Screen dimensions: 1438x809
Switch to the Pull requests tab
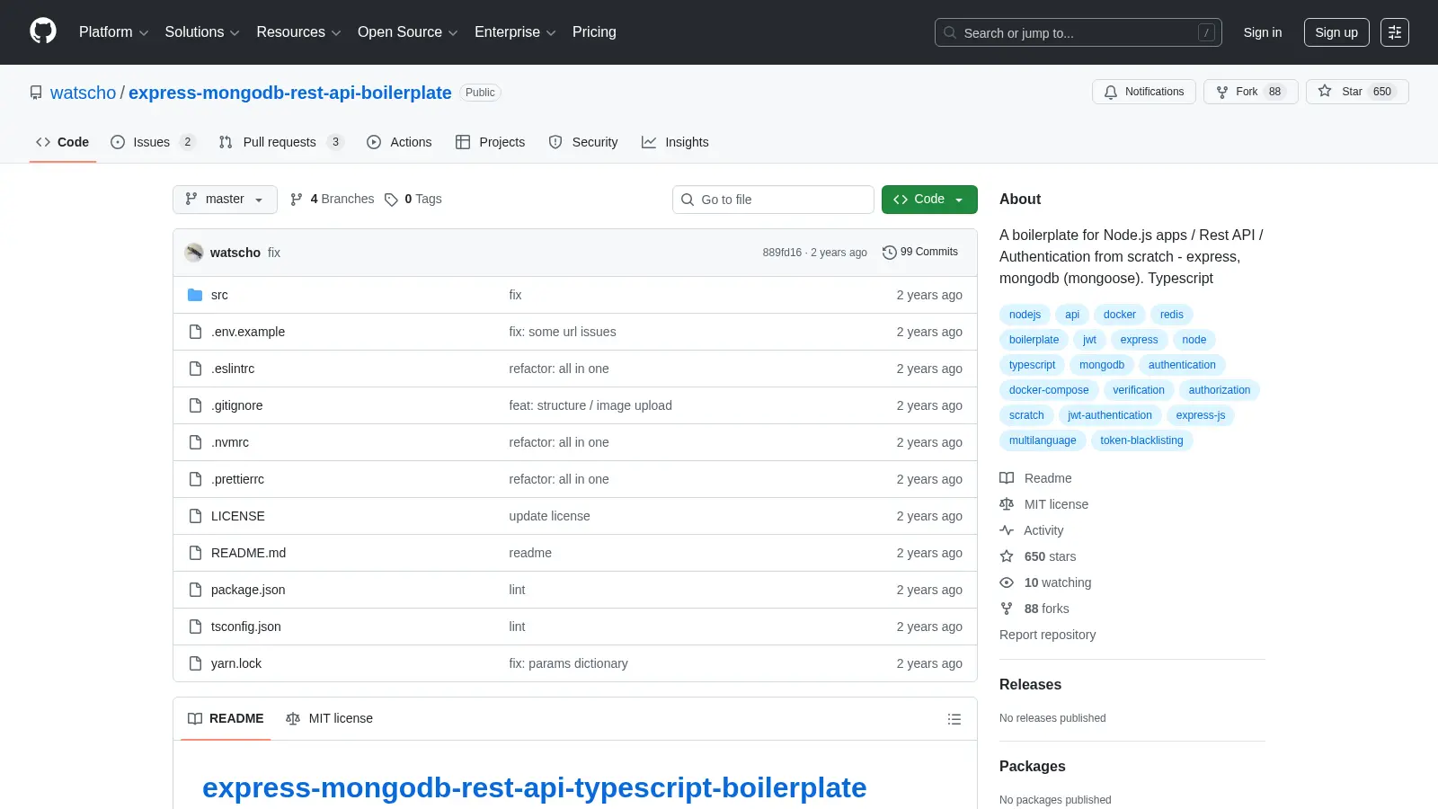pyautogui.click(x=281, y=142)
